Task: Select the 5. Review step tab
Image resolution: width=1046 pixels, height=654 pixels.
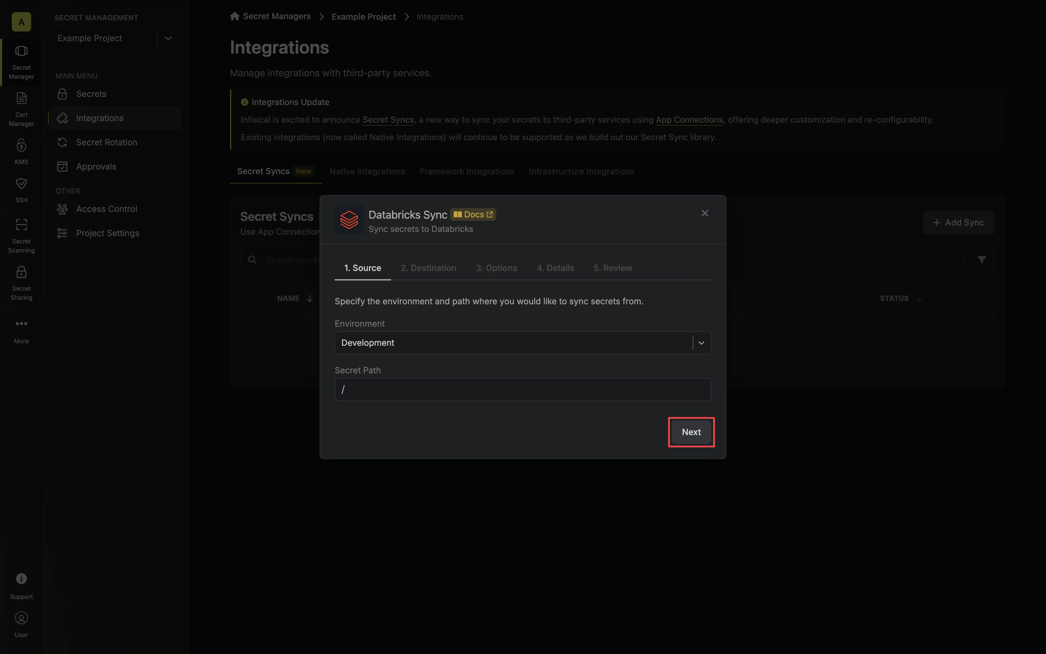Action: click(x=613, y=268)
